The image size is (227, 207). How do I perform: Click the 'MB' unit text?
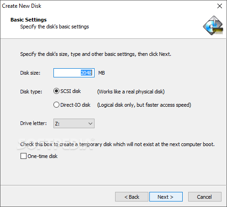pyautogui.click(x=101, y=73)
